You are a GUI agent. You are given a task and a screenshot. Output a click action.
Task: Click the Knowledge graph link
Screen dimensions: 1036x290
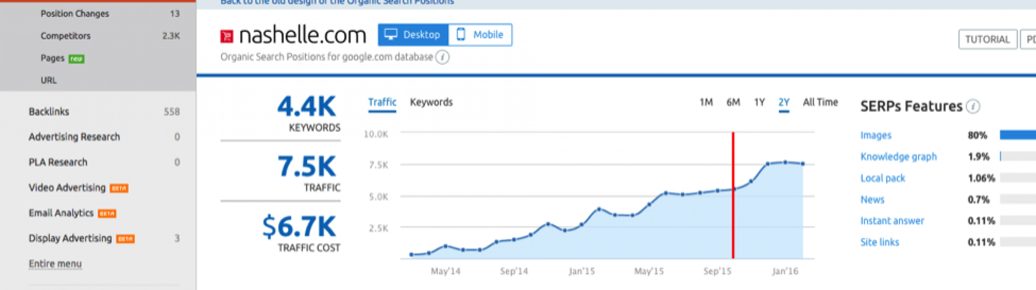[899, 157]
